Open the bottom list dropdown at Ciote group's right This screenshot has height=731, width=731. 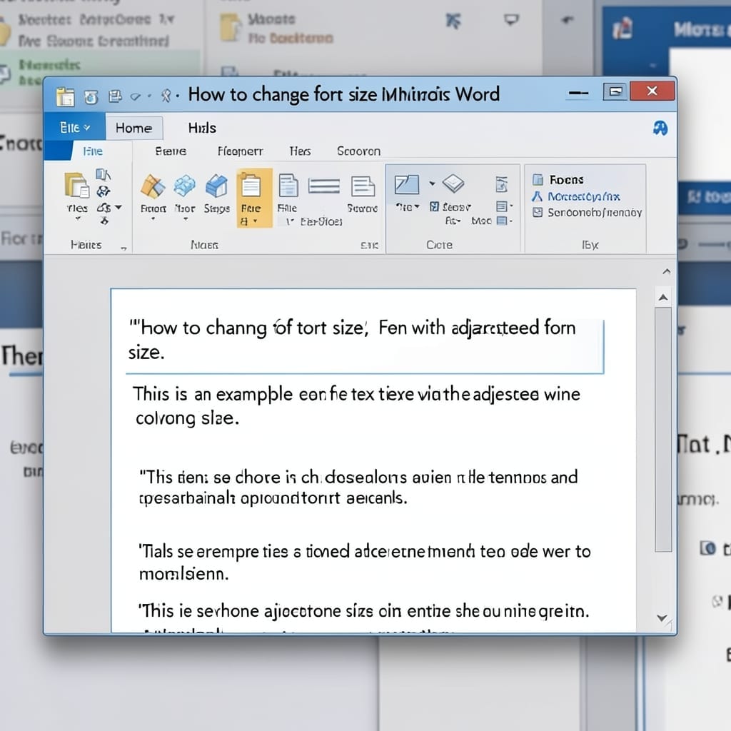coord(505,221)
